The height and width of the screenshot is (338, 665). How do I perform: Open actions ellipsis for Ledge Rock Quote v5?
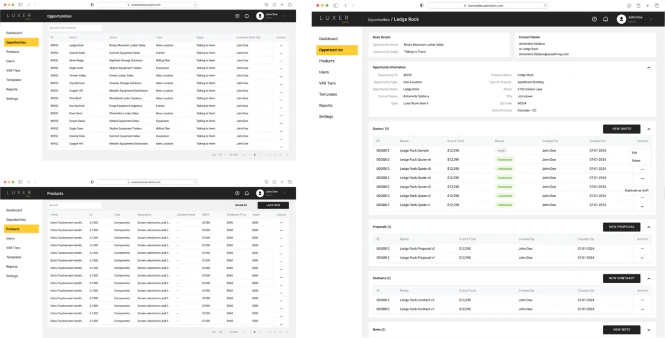pos(642,169)
